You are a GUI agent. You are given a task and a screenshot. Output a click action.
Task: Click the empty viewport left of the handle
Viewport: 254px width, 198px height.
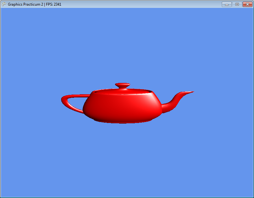coord(32,101)
